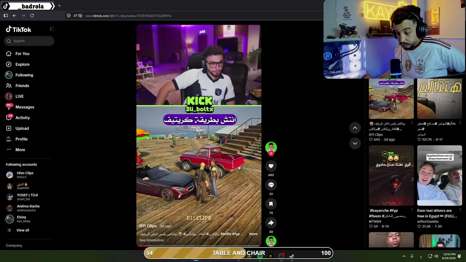Screen dimensions: 466x262
Task: Open comments with the speech bubble icon
Action: 271,185
